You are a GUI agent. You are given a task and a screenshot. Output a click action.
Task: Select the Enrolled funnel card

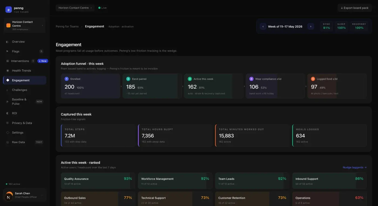[x=90, y=86]
